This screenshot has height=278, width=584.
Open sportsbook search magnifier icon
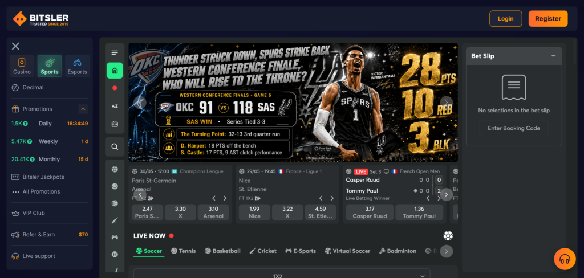point(115,146)
